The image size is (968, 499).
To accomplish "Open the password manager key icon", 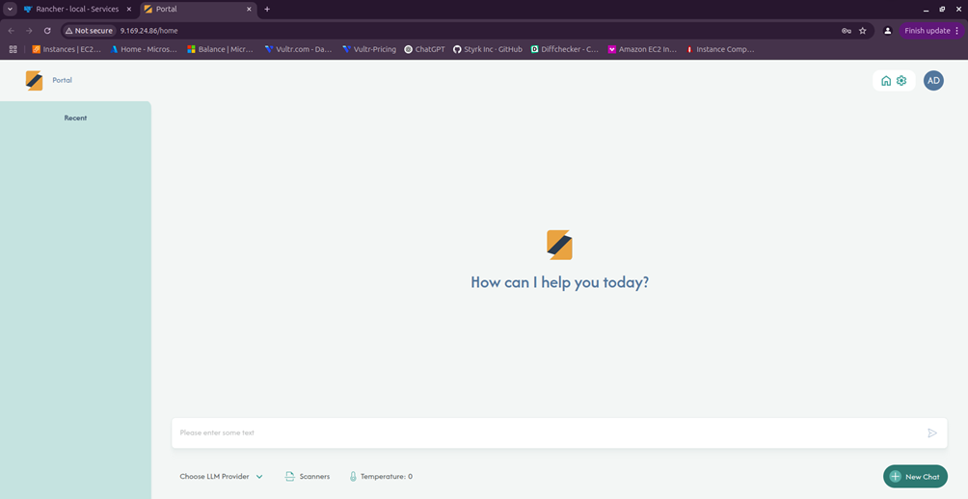I will point(846,31).
